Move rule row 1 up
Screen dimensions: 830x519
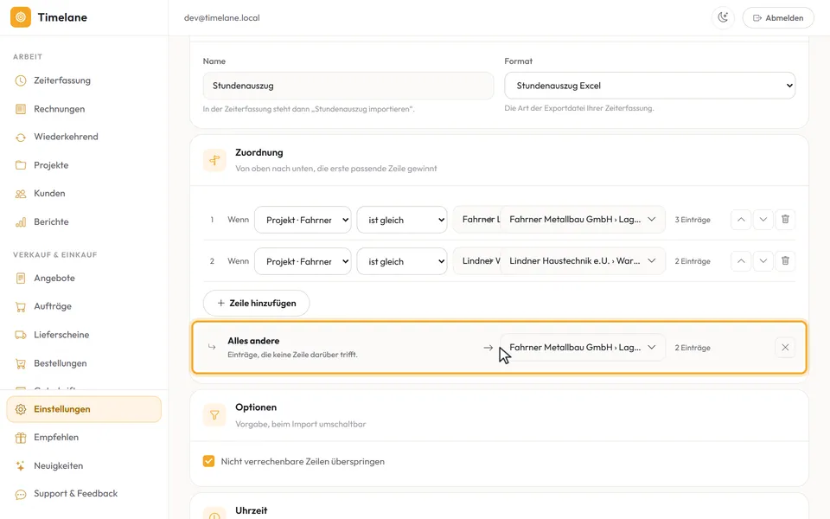[741, 219]
